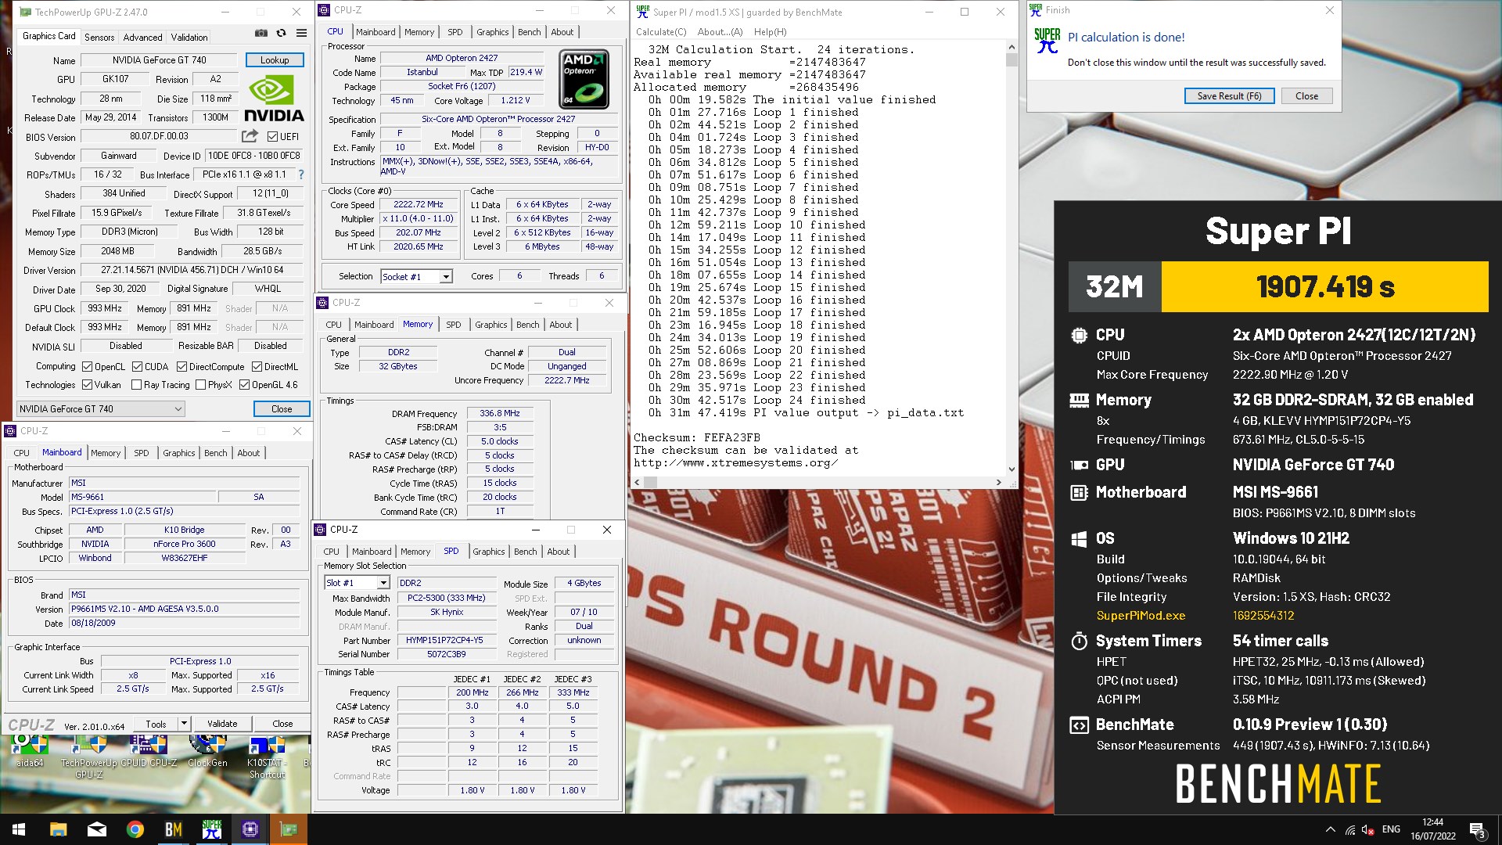
Task: Click the NVIDIA logo in GPU-Z
Action: click(x=273, y=99)
